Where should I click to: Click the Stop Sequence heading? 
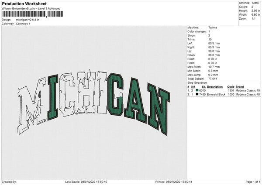197,83
